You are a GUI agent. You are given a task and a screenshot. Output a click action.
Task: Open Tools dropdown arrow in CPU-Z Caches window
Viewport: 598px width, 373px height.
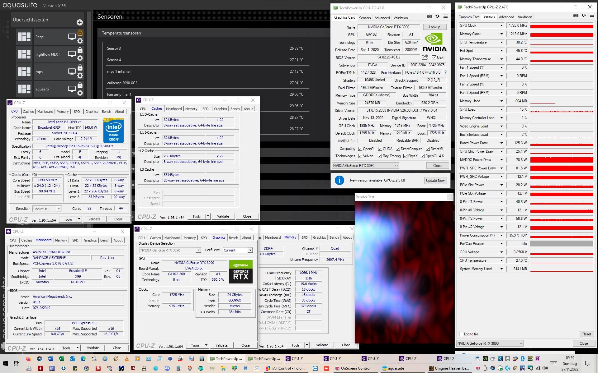point(208,216)
